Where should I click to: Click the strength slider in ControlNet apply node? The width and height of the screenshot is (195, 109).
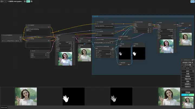[142, 29]
